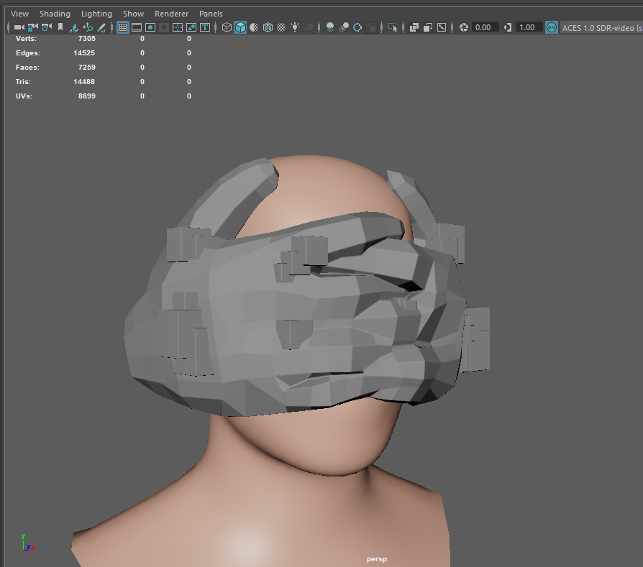Toggle 2D Pan/Zoom icon
This screenshot has width=643, height=567.
88,27
